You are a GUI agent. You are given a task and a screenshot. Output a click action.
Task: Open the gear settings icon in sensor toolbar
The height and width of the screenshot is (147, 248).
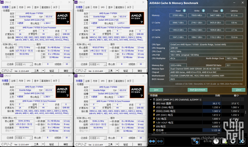pyautogui.click(x=233, y=141)
